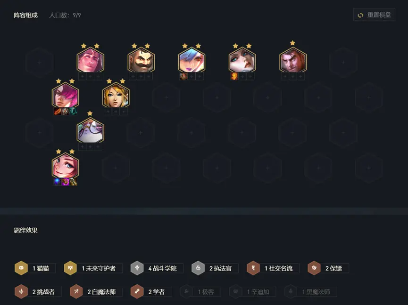Select the 学者 trait icon
The width and height of the screenshot is (408, 305).
[x=137, y=291]
